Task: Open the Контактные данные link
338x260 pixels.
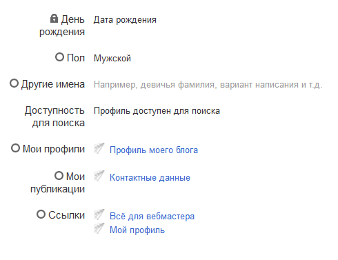Action: tap(150, 177)
